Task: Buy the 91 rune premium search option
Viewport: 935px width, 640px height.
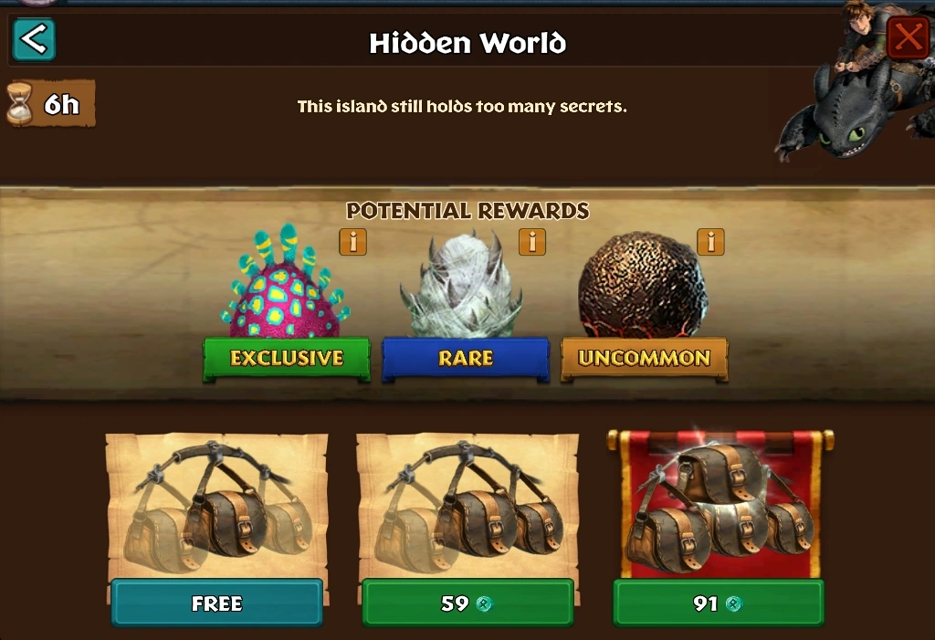Action: point(719,603)
